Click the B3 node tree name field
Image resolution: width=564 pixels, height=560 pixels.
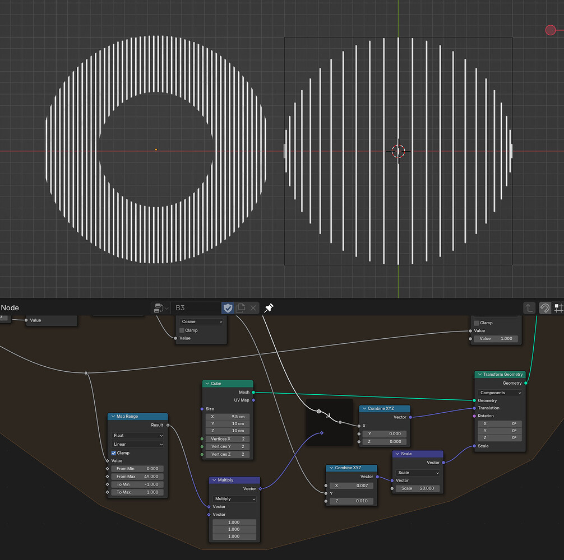coord(196,308)
